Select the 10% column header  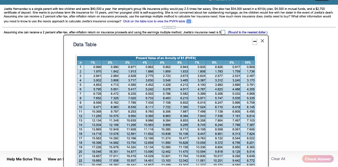[248, 63]
